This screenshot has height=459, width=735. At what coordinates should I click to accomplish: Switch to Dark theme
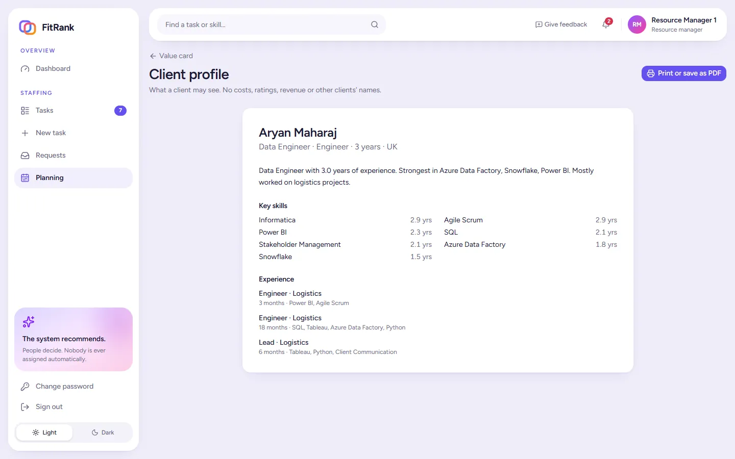click(103, 432)
